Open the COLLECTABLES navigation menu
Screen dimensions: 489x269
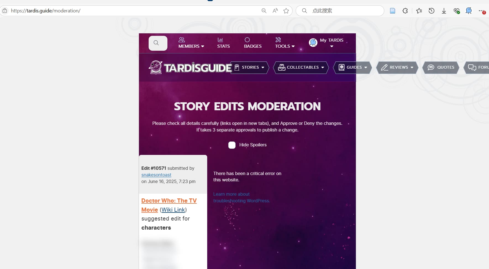(301, 68)
